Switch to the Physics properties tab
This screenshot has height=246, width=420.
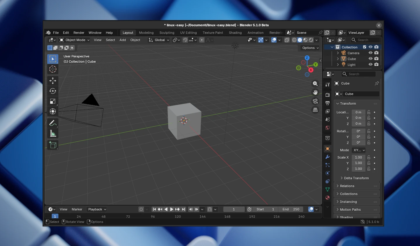[327, 173]
